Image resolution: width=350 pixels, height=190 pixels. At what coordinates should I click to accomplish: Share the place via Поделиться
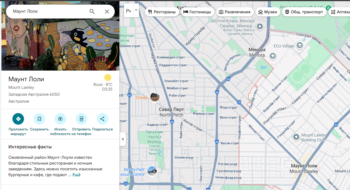(102, 119)
